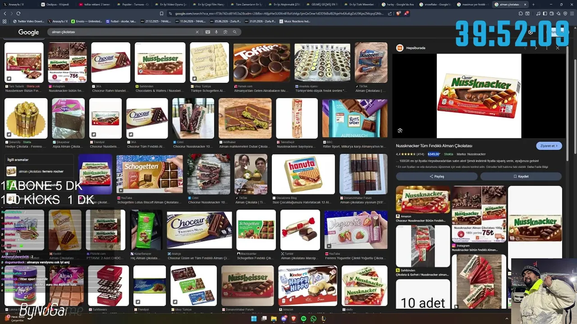Image resolution: width=577 pixels, height=324 pixels.
Task: Open Windows Start menu
Action: tap(254, 319)
